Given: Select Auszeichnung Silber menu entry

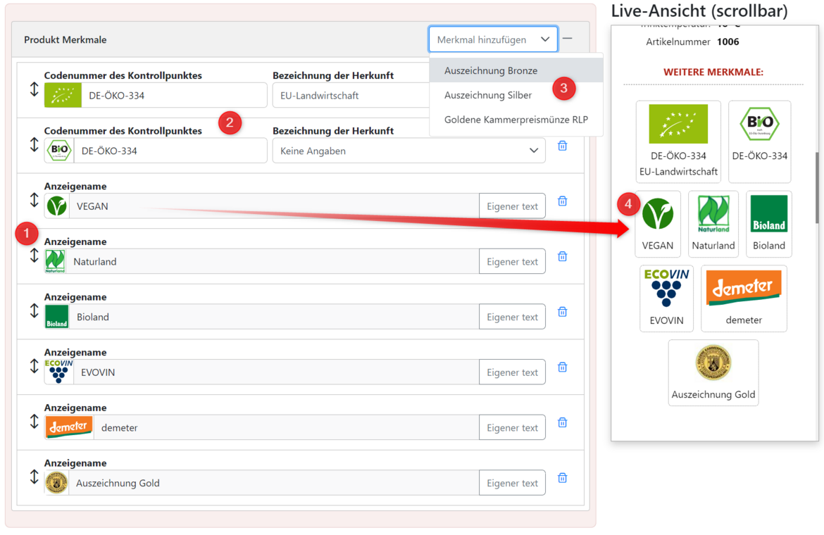Looking at the screenshot, I should [x=516, y=95].
